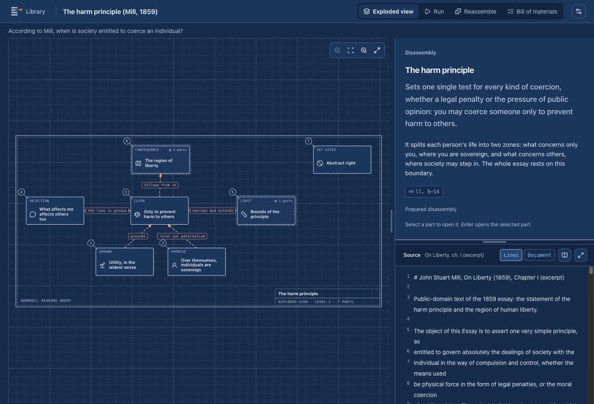This screenshot has width=594, height=404.
Task: Switch to Exploded view tab
Action: click(388, 12)
